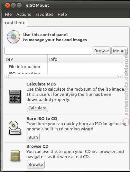Click the Browse button next to path field

click(x=102, y=51)
